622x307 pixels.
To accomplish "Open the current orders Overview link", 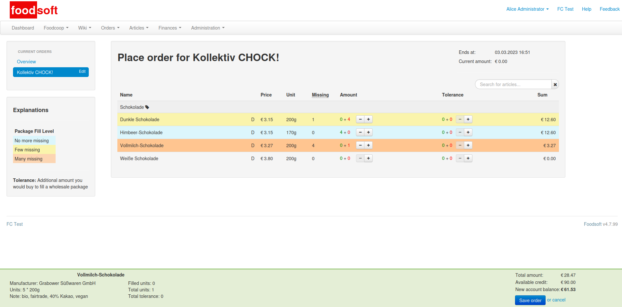I will coord(26,62).
